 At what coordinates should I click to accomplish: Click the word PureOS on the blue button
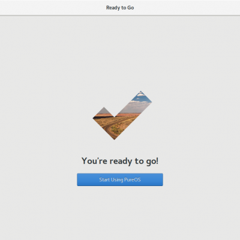pyautogui.click(x=133, y=179)
